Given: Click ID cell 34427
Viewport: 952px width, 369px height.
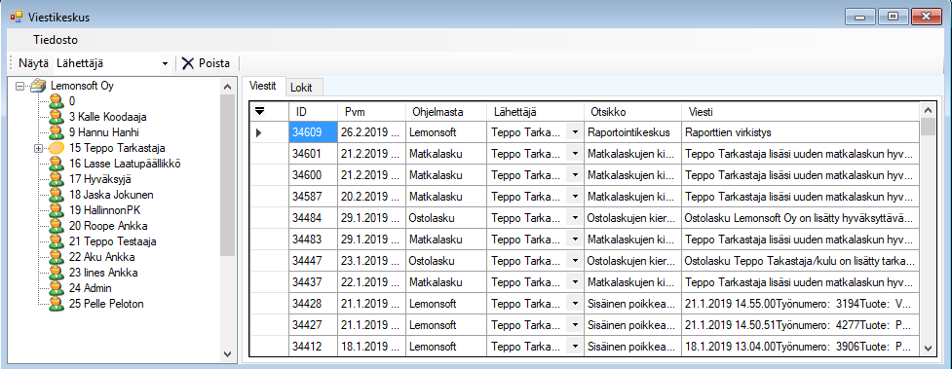Looking at the screenshot, I should pos(313,324).
